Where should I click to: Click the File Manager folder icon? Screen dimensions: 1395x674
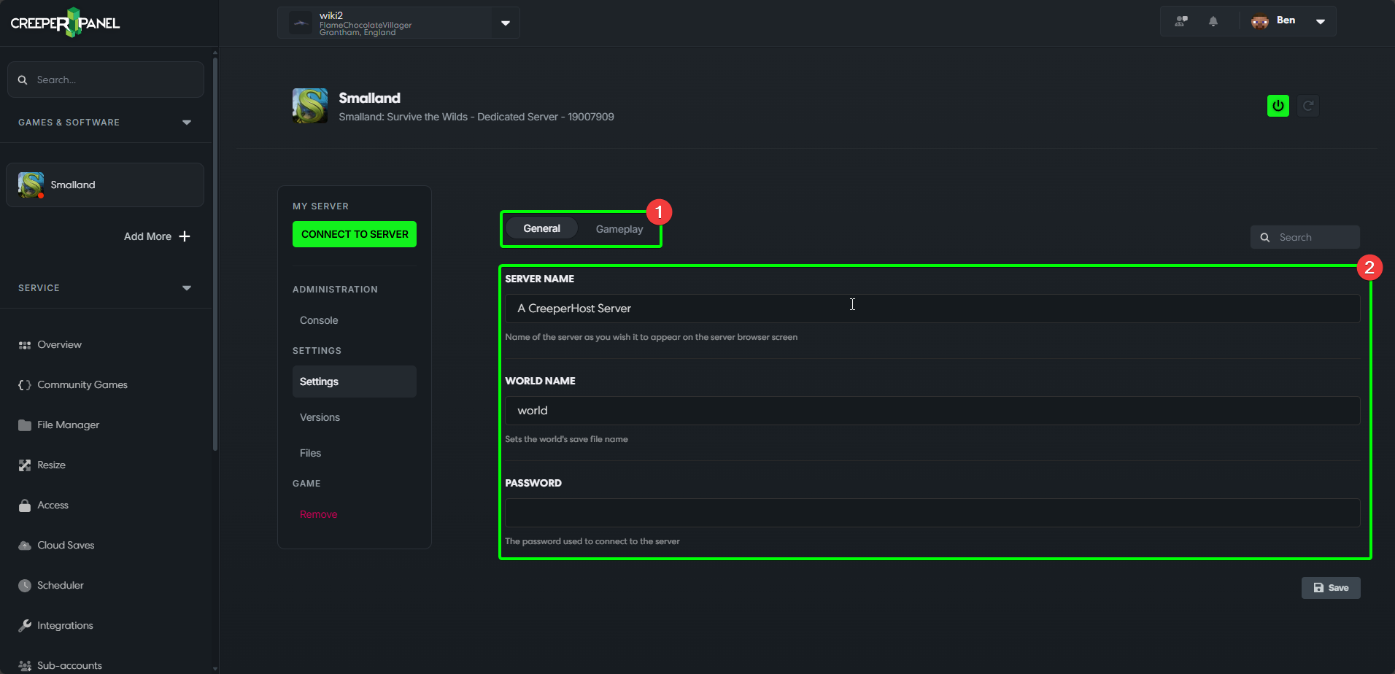(25, 425)
